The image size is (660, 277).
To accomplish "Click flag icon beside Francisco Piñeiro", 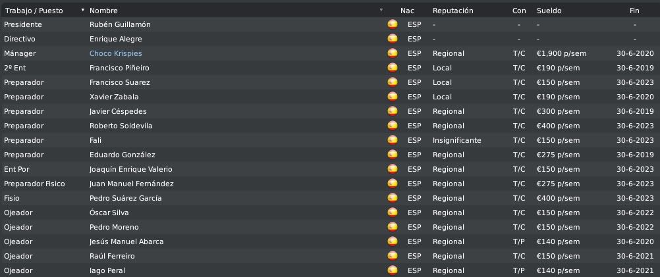I will point(393,68).
